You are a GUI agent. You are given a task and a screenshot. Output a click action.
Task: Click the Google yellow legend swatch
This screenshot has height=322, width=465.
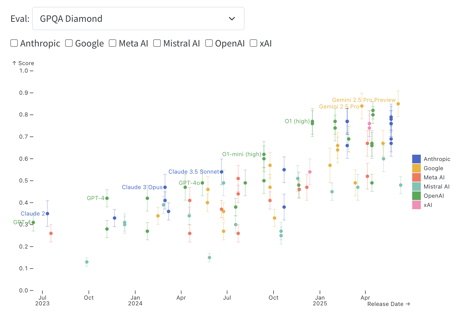pyautogui.click(x=416, y=168)
